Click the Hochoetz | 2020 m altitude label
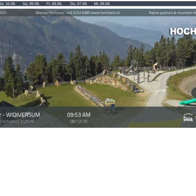Image resolution: width=196 pixels, height=196 pixels. coord(17,122)
